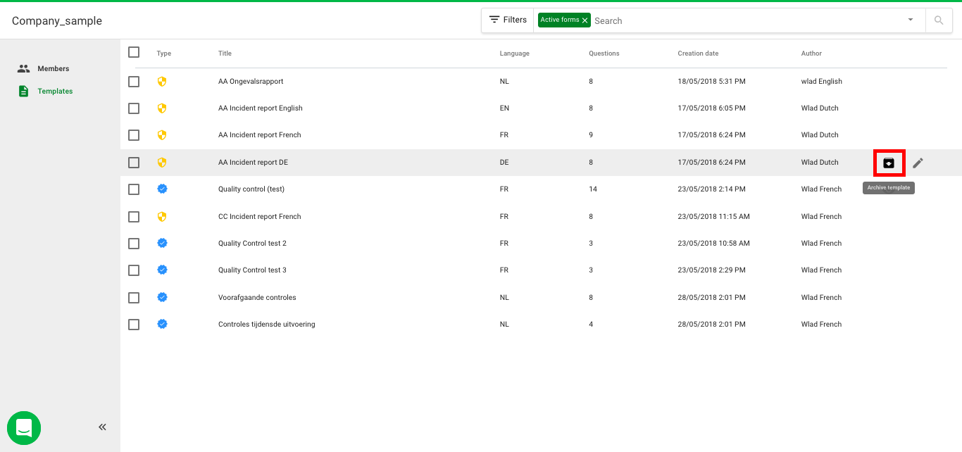962x452 pixels.
Task: Click the Templates document icon
Action: pyautogui.click(x=24, y=91)
